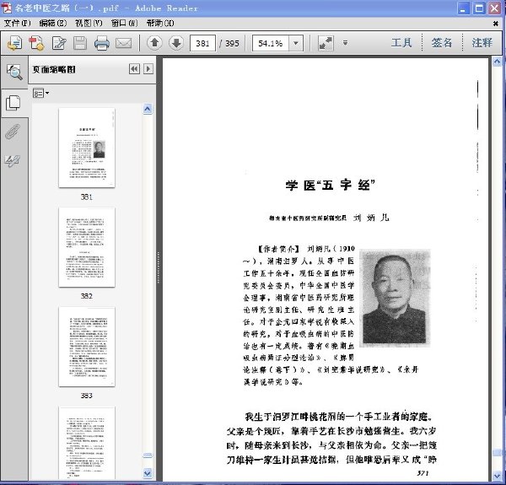Maximize the Adobe Reader window
The width and height of the screenshot is (506, 485).
click(479, 8)
